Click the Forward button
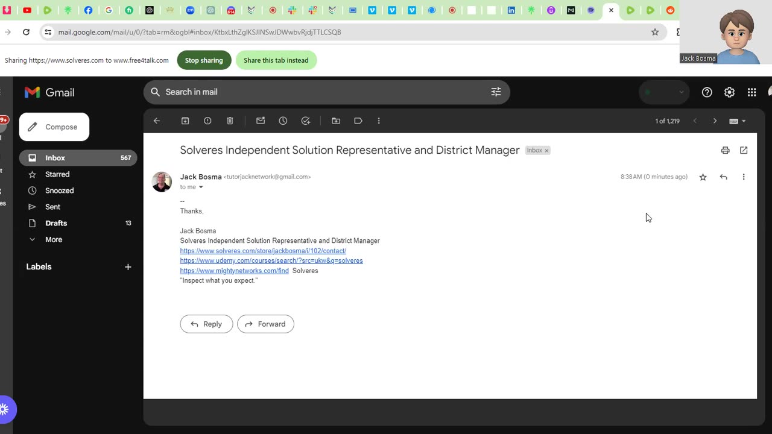The width and height of the screenshot is (772, 434). (265, 324)
